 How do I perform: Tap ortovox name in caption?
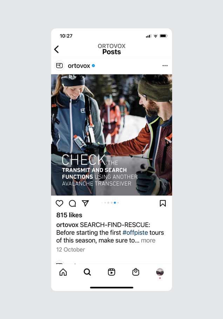pos(67,225)
